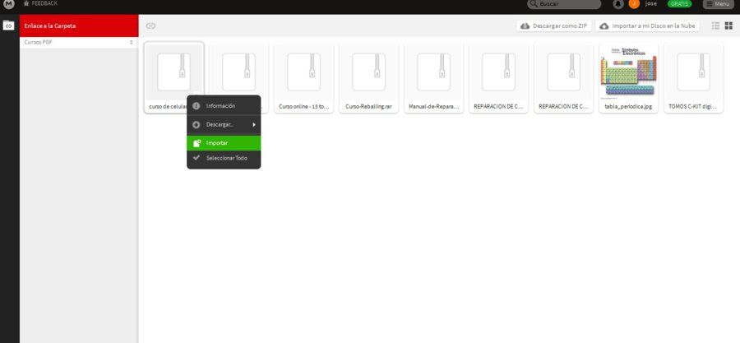Switch to list view icon

tap(715, 26)
